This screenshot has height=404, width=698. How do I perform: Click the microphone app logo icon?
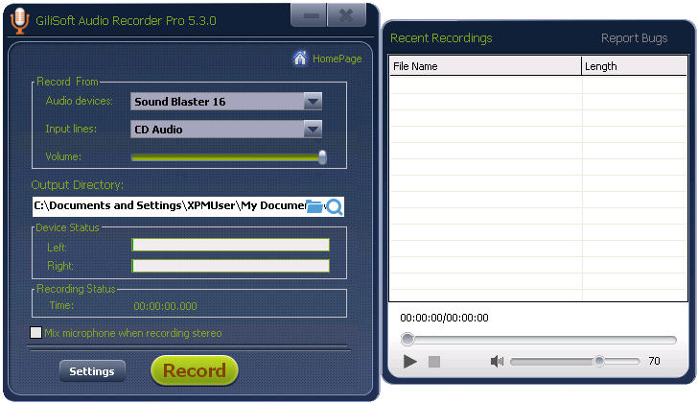(19, 20)
